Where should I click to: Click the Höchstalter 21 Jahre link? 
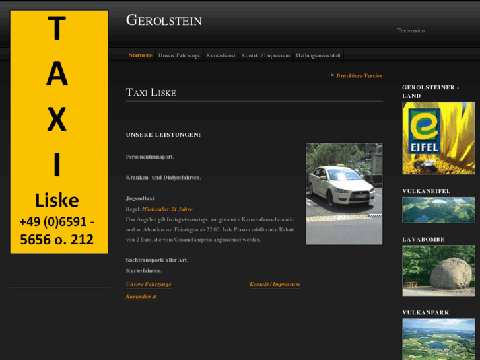pos(167,209)
